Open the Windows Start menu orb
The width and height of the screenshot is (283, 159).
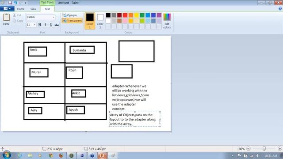click(x=7, y=155)
